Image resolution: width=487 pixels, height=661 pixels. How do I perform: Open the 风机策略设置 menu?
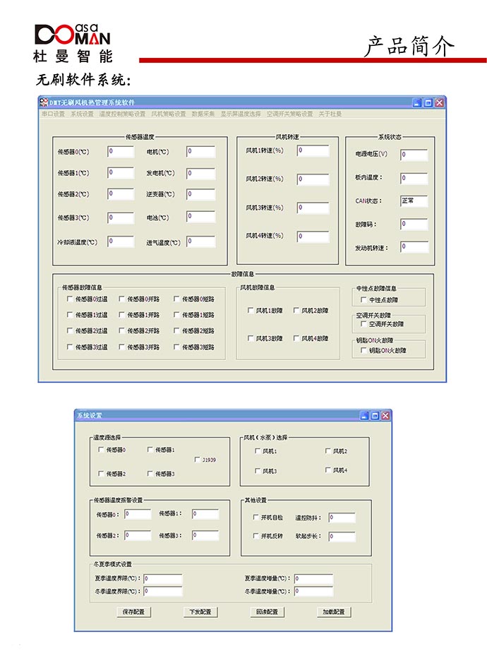[169, 114]
